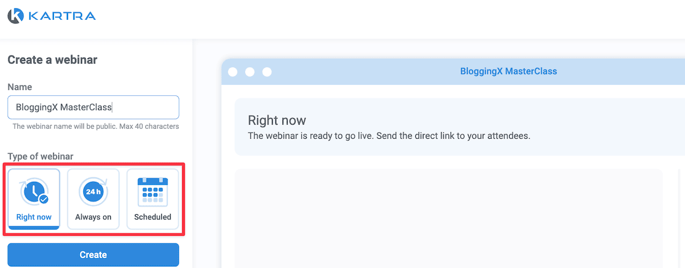Click the blue checkmark badge on clock
Image resolution: width=685 pixels, height=268 pixels.
pyautogui.click(x=43, y=200)
